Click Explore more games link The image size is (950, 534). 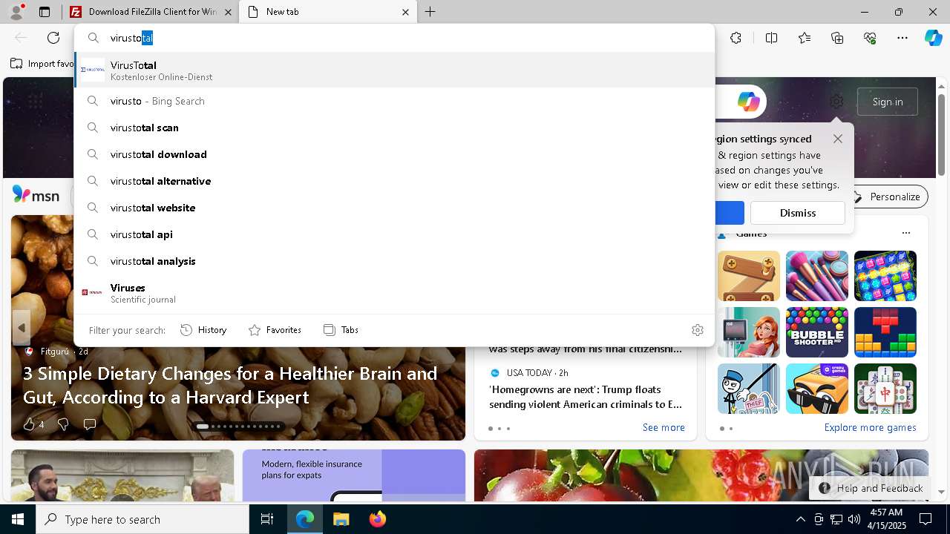coord(870,427)
